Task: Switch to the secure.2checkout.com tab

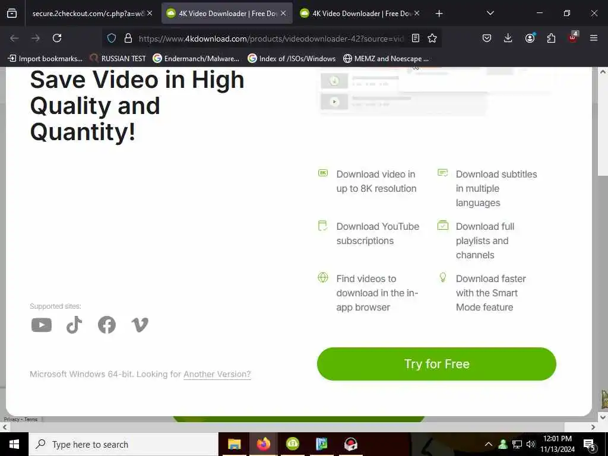Action: pos(92,13)
